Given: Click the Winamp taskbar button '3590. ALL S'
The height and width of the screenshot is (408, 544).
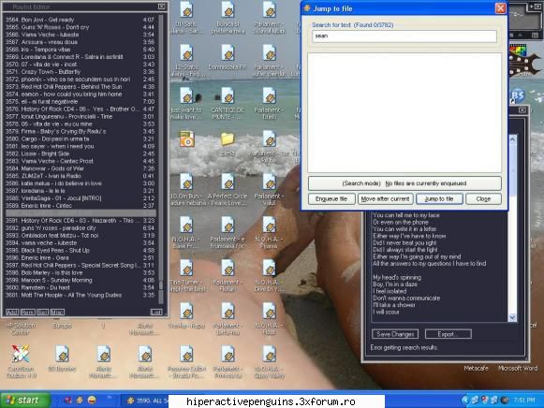Looking at the screenshot, I should [x=145, y=401].
